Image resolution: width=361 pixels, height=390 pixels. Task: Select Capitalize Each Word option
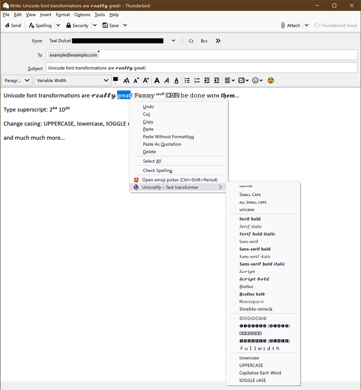263,372
